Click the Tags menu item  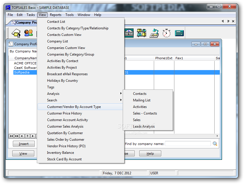coord(80,87)
